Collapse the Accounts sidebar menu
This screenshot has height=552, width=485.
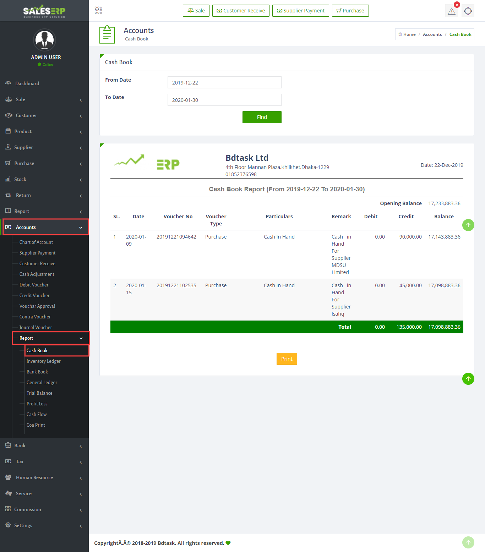45,227
